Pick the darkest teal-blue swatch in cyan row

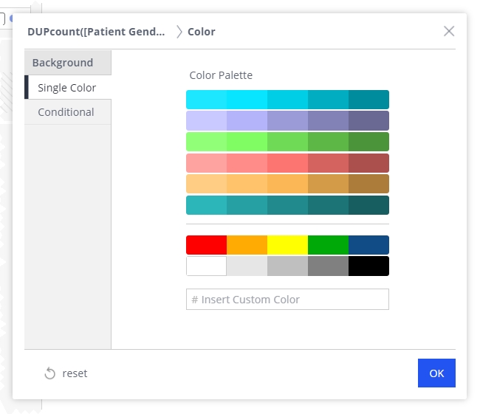click(x=368, y=100)
